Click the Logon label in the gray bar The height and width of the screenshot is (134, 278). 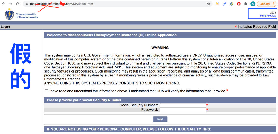(x=5, y=27)
